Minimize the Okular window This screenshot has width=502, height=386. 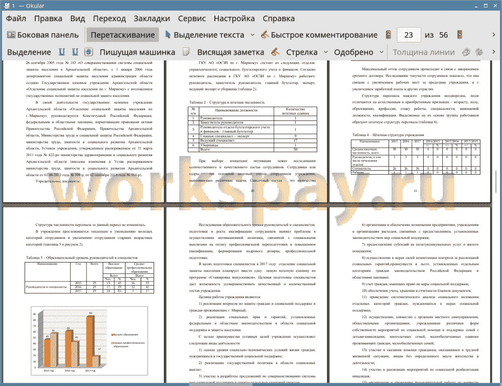click(x=476, y=6)
